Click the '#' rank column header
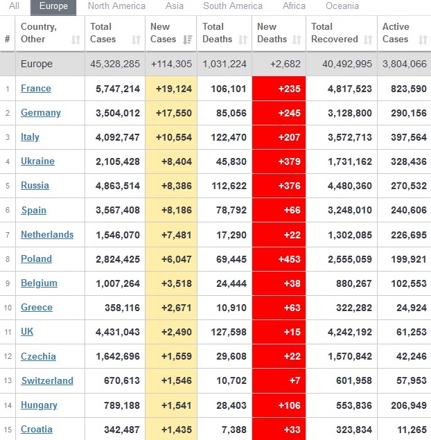Image resolution: width=431 pixels, height=440 pixels. tap(8, 39)
